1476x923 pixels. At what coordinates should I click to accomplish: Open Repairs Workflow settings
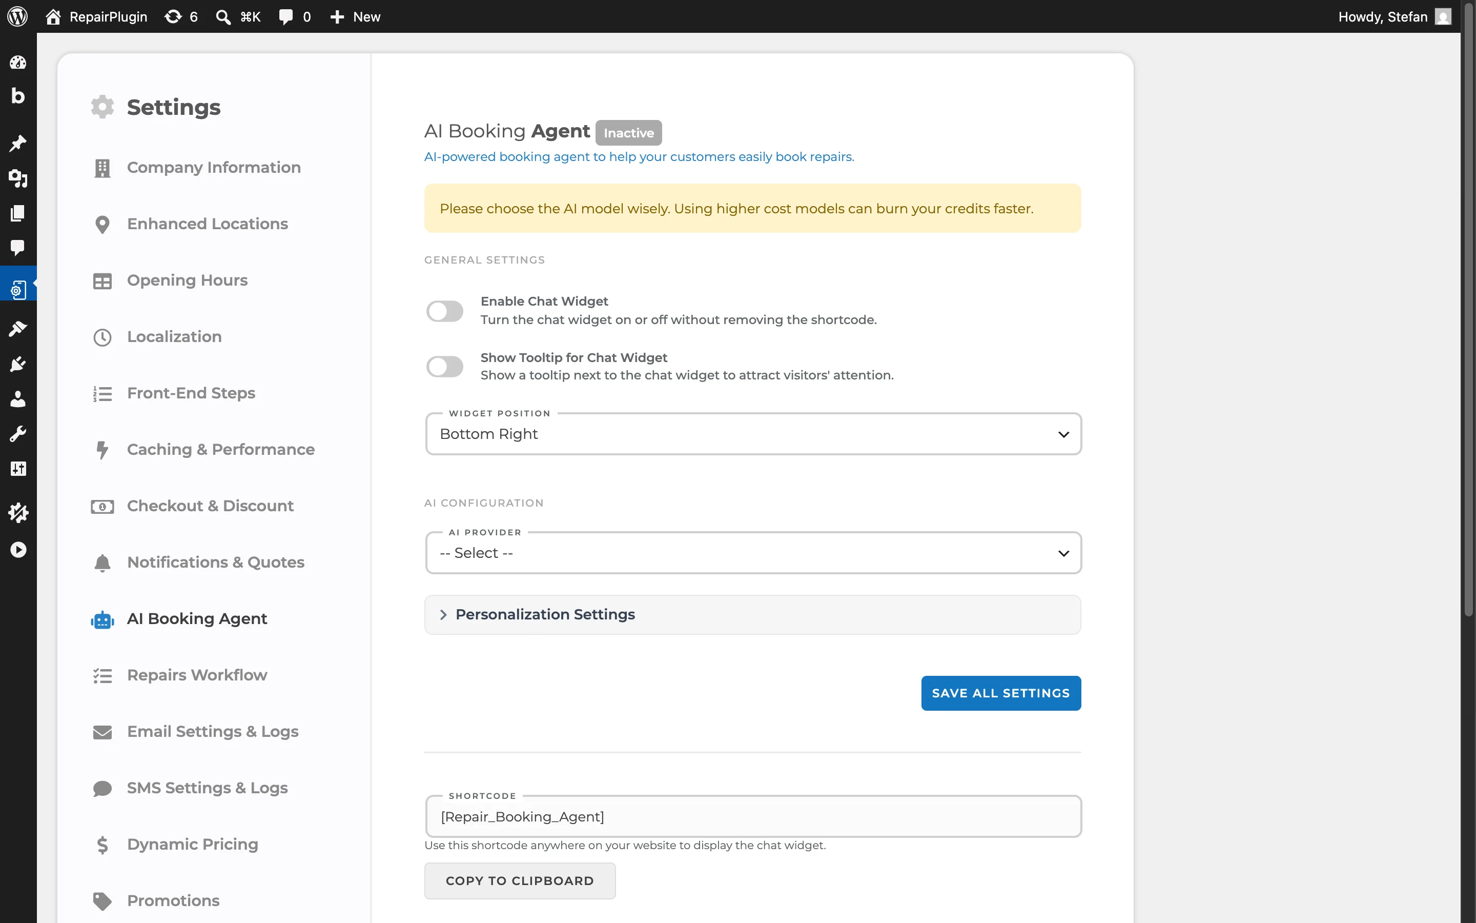(x=196, y=675)
